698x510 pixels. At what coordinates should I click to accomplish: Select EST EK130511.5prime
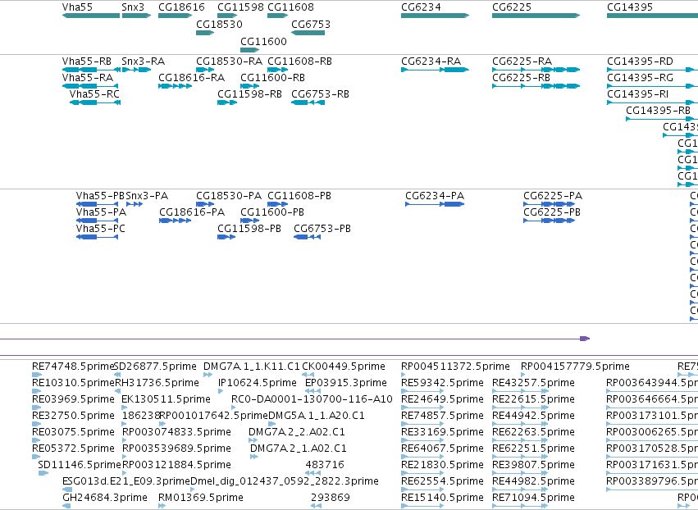(166, 399)
